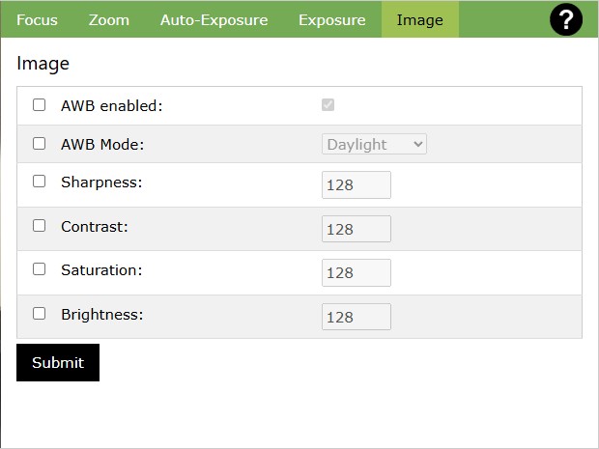
Task: Click the active Image tab
Action: click(419, 19)
